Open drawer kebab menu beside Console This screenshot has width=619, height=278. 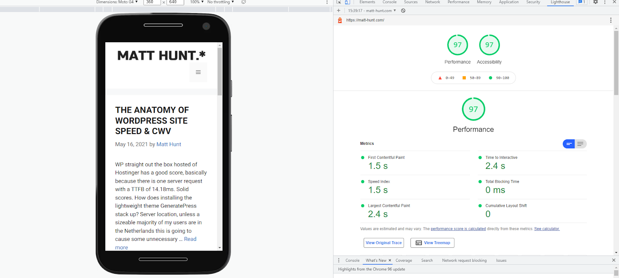[339, 260]
